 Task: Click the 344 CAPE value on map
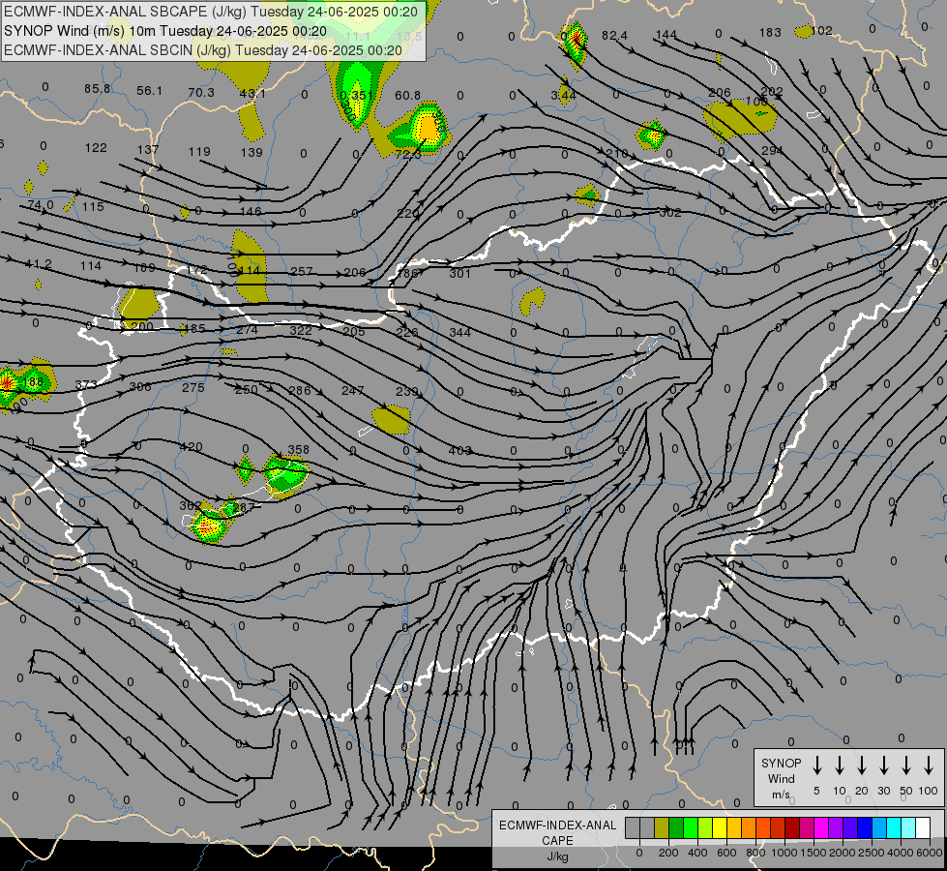click(459, 333)
